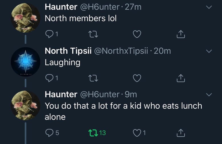Retweet the "North members lol" tweet
Image resolution: width=222 pixels, height=144 pixels.
pos(93,34)
